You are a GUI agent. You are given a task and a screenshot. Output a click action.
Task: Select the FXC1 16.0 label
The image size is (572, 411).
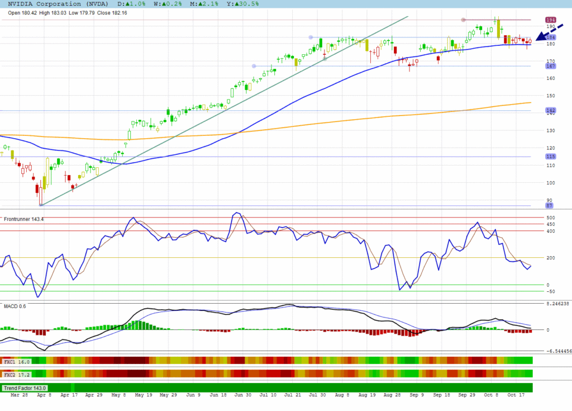[17, 362]
